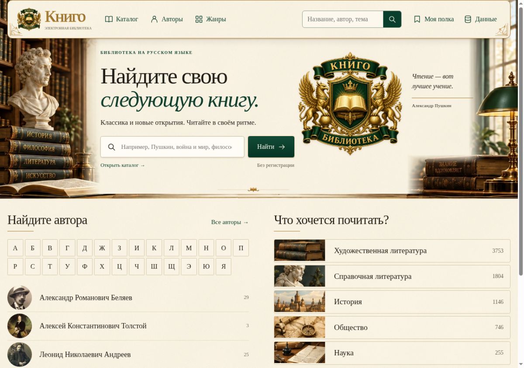This screenshot has height=368, width=524.
Task: Click the person icon beside Авторы
Action: coord(154,19)
